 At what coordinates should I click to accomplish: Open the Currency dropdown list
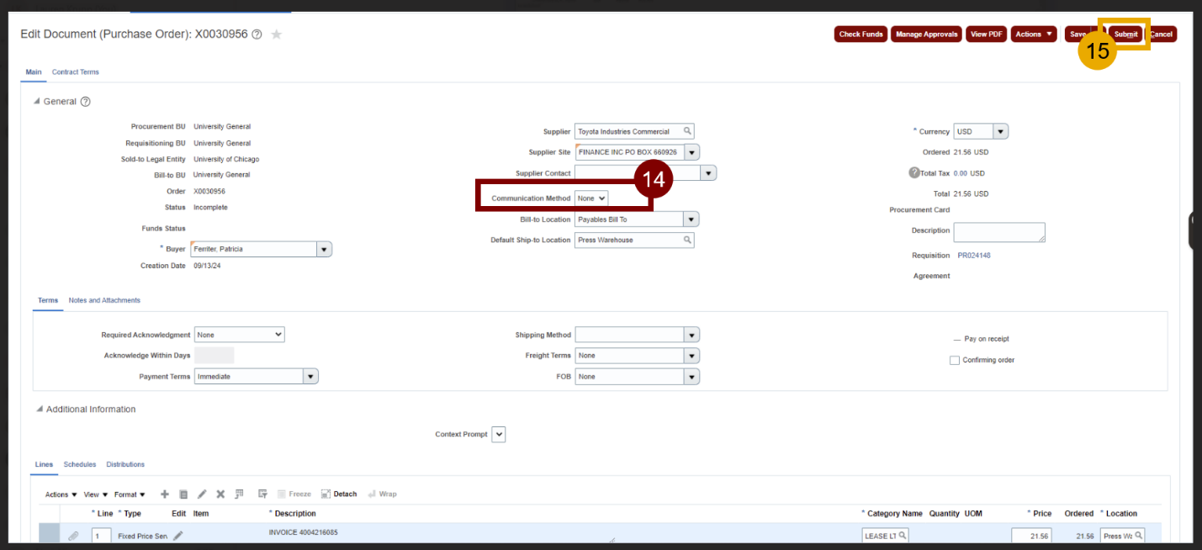tap(999, 132)
